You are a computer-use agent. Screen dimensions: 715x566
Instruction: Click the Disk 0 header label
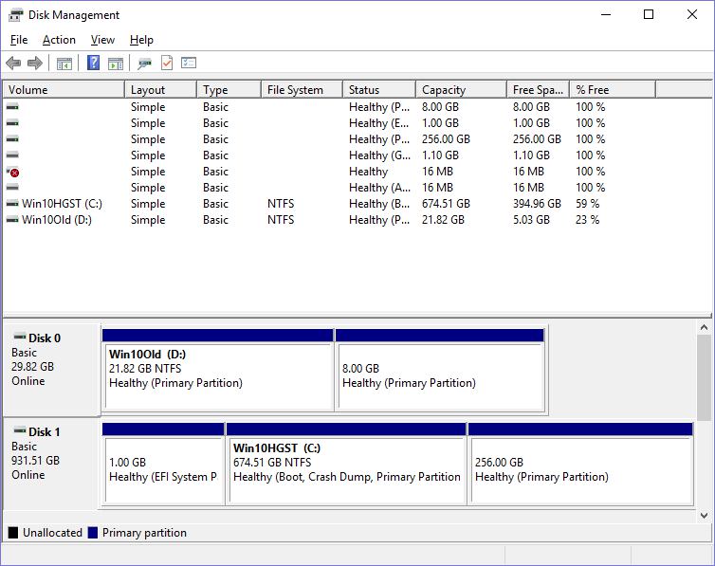45,338
